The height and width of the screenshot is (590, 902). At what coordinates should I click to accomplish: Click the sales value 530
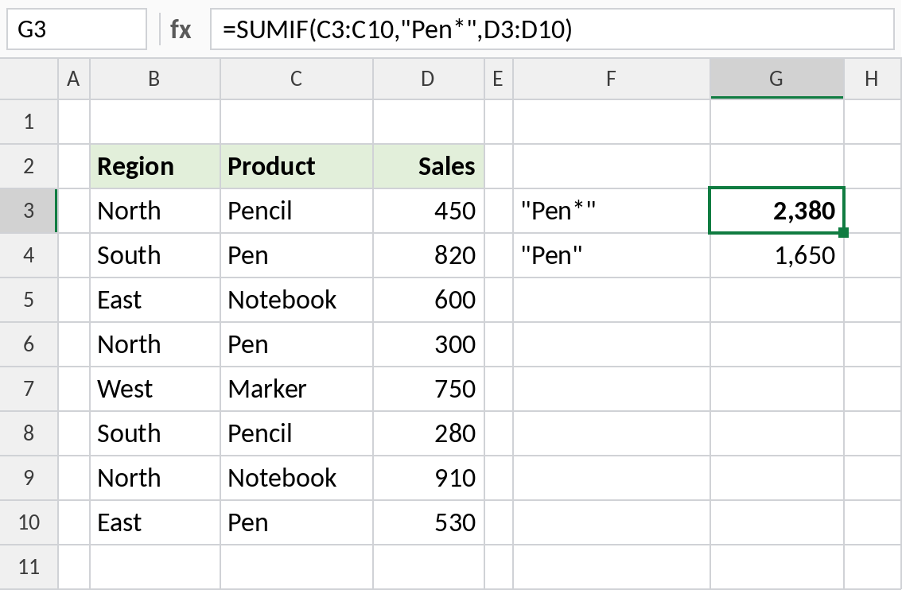pos(429,522)
